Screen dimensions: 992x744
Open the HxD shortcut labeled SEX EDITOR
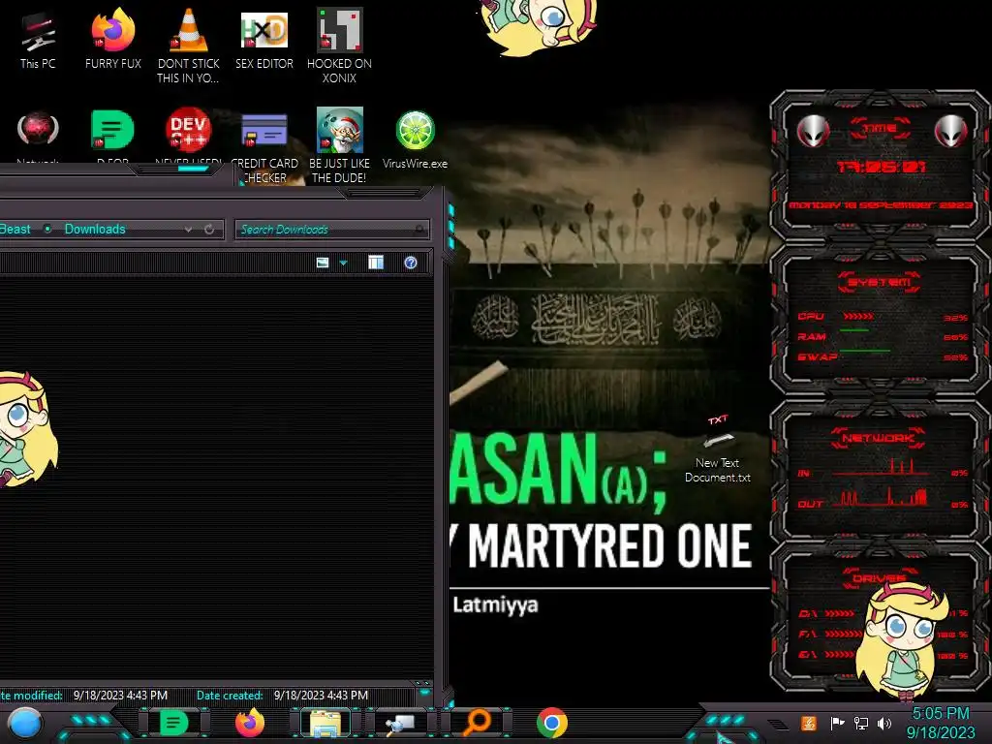tap(264, 39)
